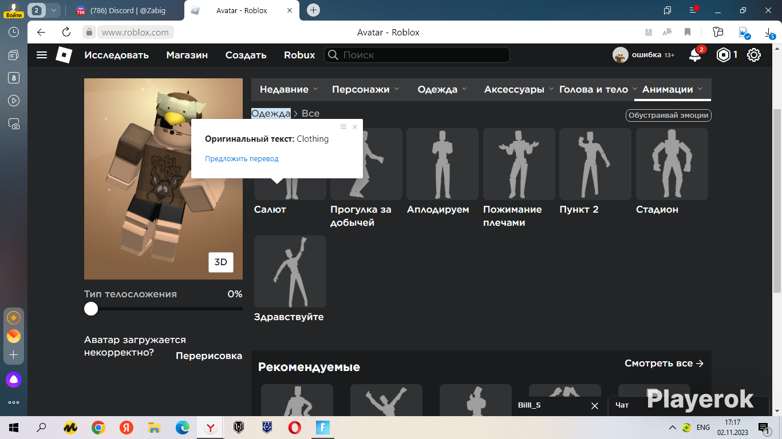The height and width of the screenshot is (439, 782).
Task: Open the Roblox hamburger navigation menu
Action: (x=42, y=55)
